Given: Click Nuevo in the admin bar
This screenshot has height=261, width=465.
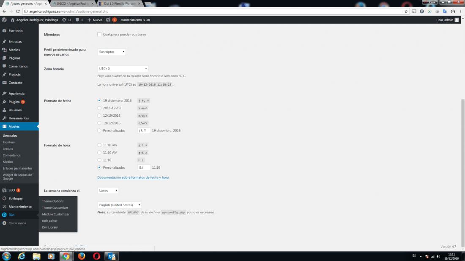Looking at the screenshot, I should coord(95,20).
